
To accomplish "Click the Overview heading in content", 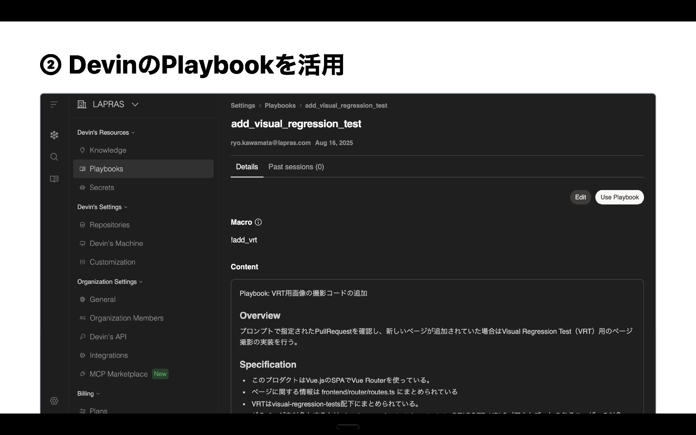I will coord(260,316).
